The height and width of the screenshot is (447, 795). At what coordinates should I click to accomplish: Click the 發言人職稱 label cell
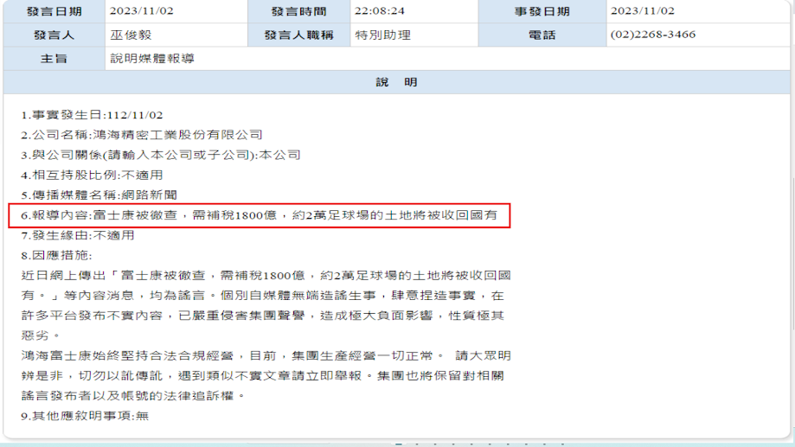tap(298, 35)
